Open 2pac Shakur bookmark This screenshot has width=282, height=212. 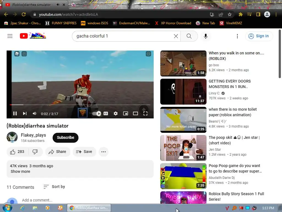pos(23,23)
